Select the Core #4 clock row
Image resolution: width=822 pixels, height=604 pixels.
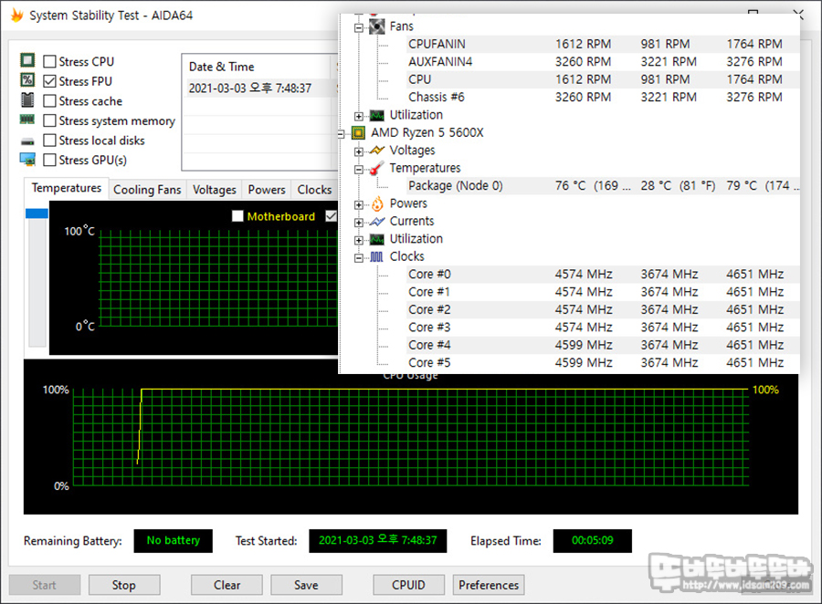click(603, 345)
